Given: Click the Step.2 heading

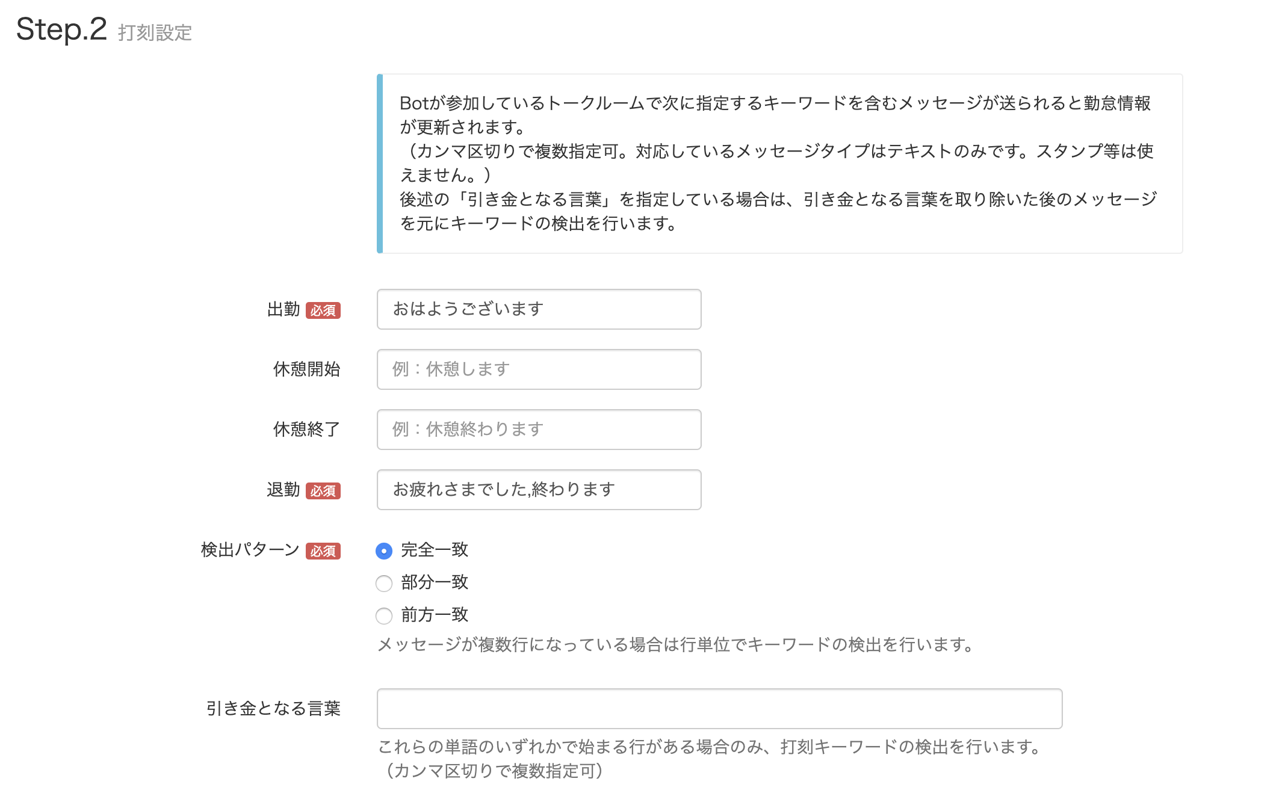Looking at the screenshot, I should pyautogui.click(x=61, y=29).
